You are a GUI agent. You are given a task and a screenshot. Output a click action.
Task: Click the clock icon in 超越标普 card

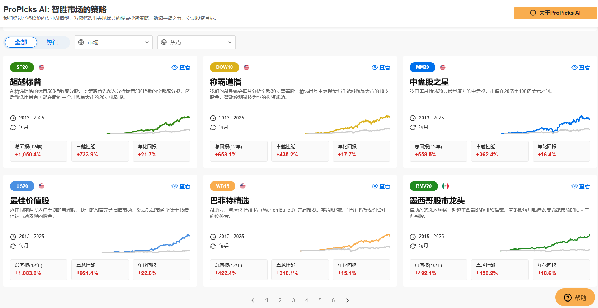pyautogui.click(x=13, y=118)
